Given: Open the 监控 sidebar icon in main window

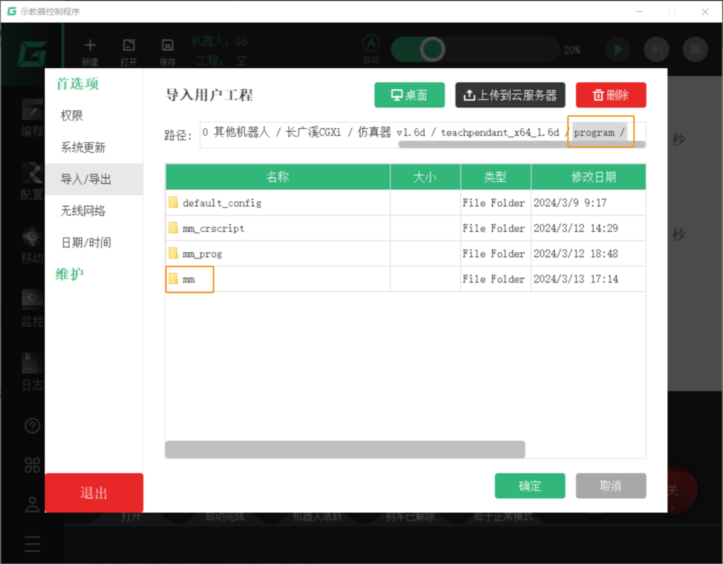Looking at the screenshot, I should 32,299.
